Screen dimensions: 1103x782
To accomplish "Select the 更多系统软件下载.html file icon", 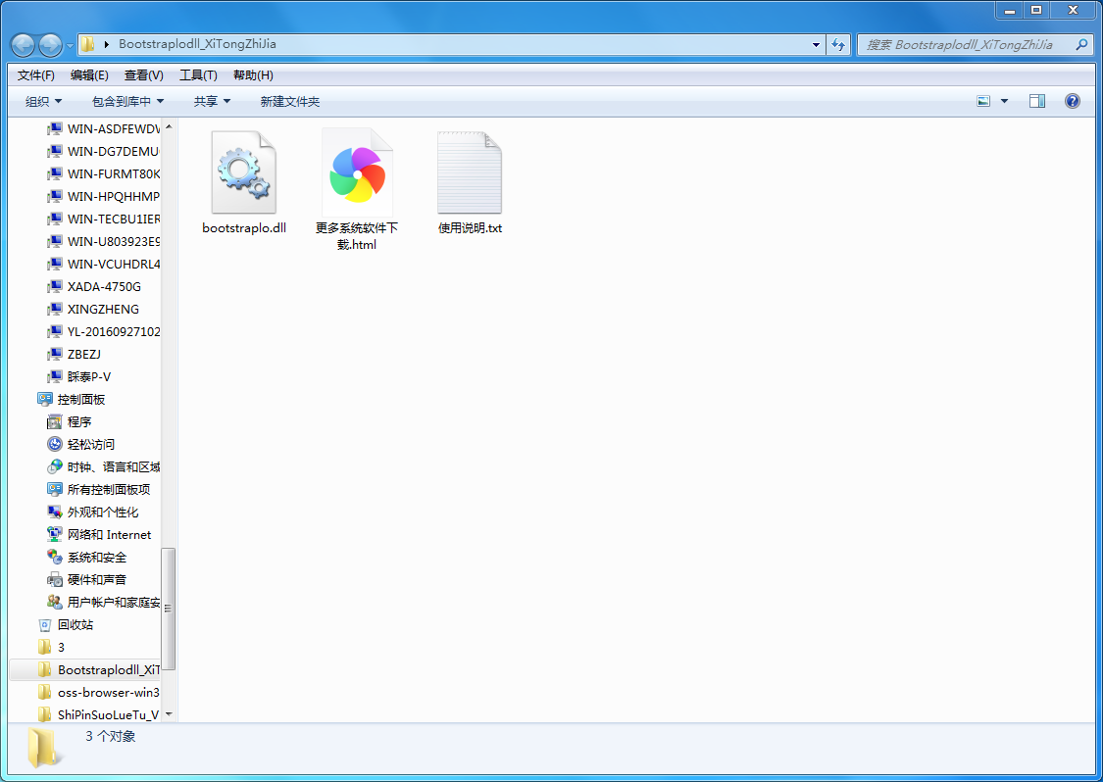I will pos(357,172).
